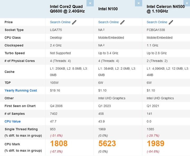Click the Intel Celeron N4500 heading
The height and width of the screenshot is (156, 190).
(x=166, y=9)
